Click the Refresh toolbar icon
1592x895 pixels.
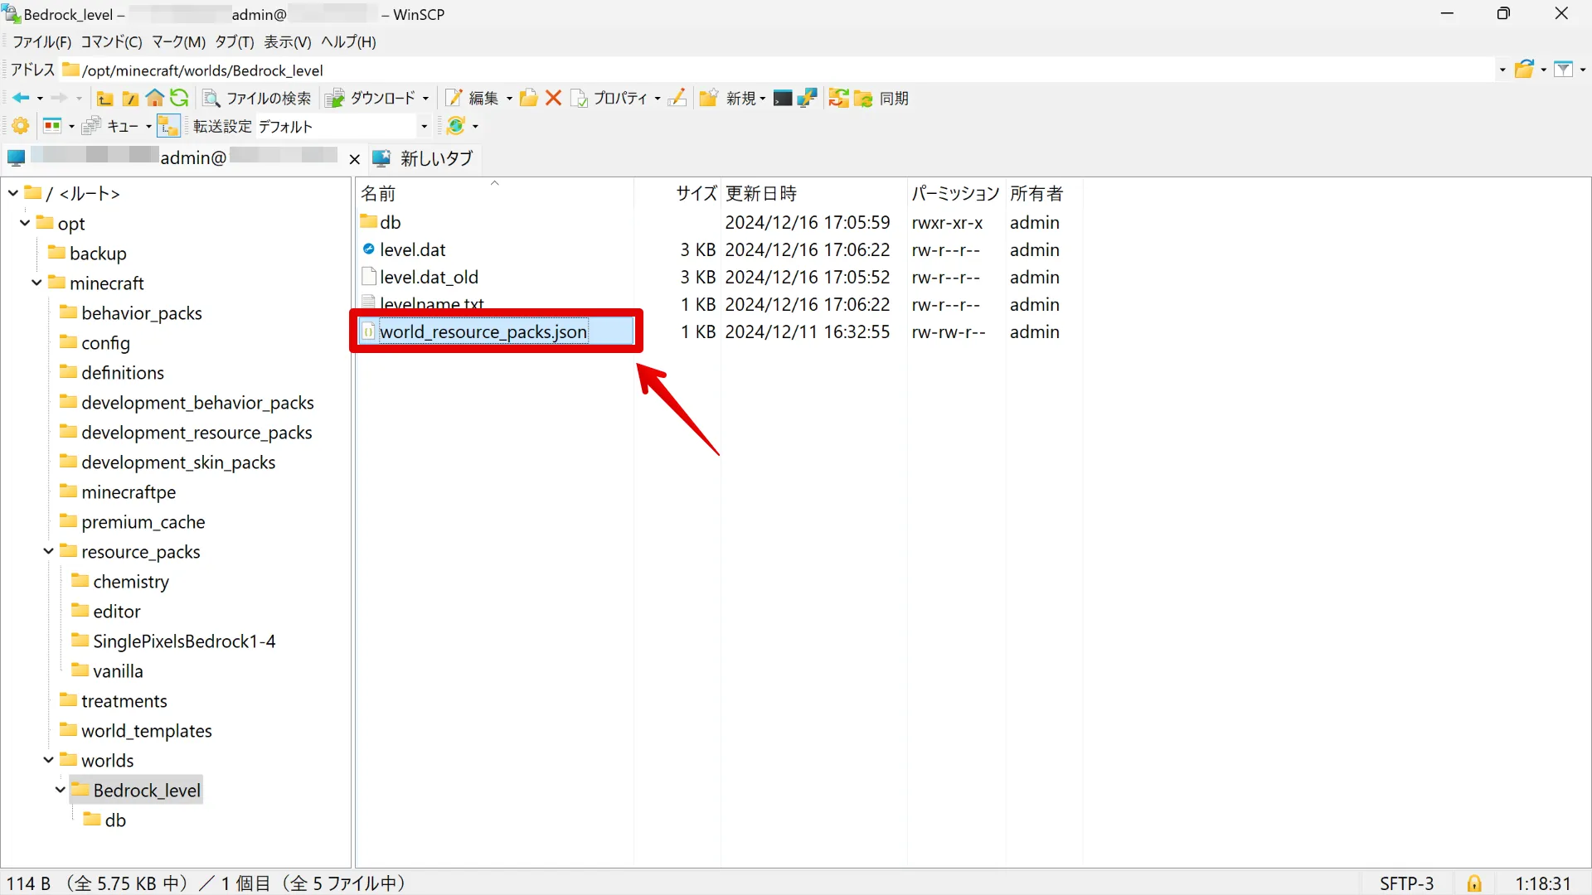(181, 99)
